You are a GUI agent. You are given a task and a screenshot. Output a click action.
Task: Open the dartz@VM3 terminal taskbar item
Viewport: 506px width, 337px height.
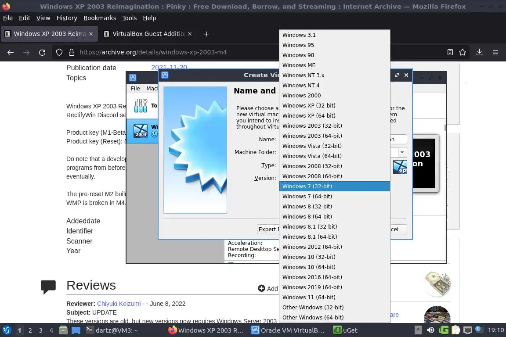click(112, 330)
